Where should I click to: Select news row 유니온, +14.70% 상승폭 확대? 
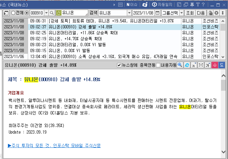(111, 39)
